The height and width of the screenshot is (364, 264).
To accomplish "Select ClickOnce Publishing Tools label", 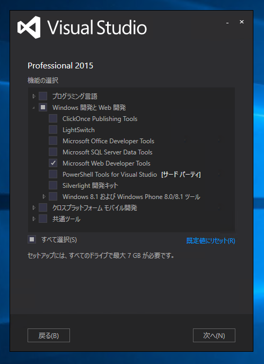I will 100,119.
